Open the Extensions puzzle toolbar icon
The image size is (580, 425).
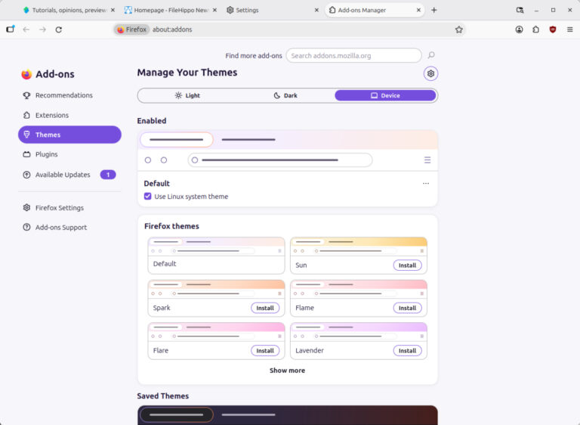(x=535, y=29)
